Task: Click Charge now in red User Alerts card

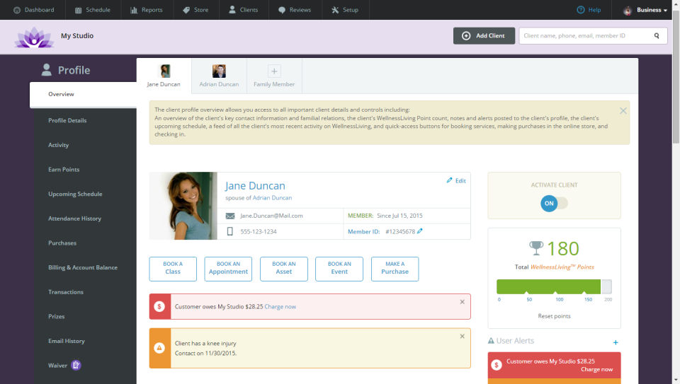Action: [596, 369]
